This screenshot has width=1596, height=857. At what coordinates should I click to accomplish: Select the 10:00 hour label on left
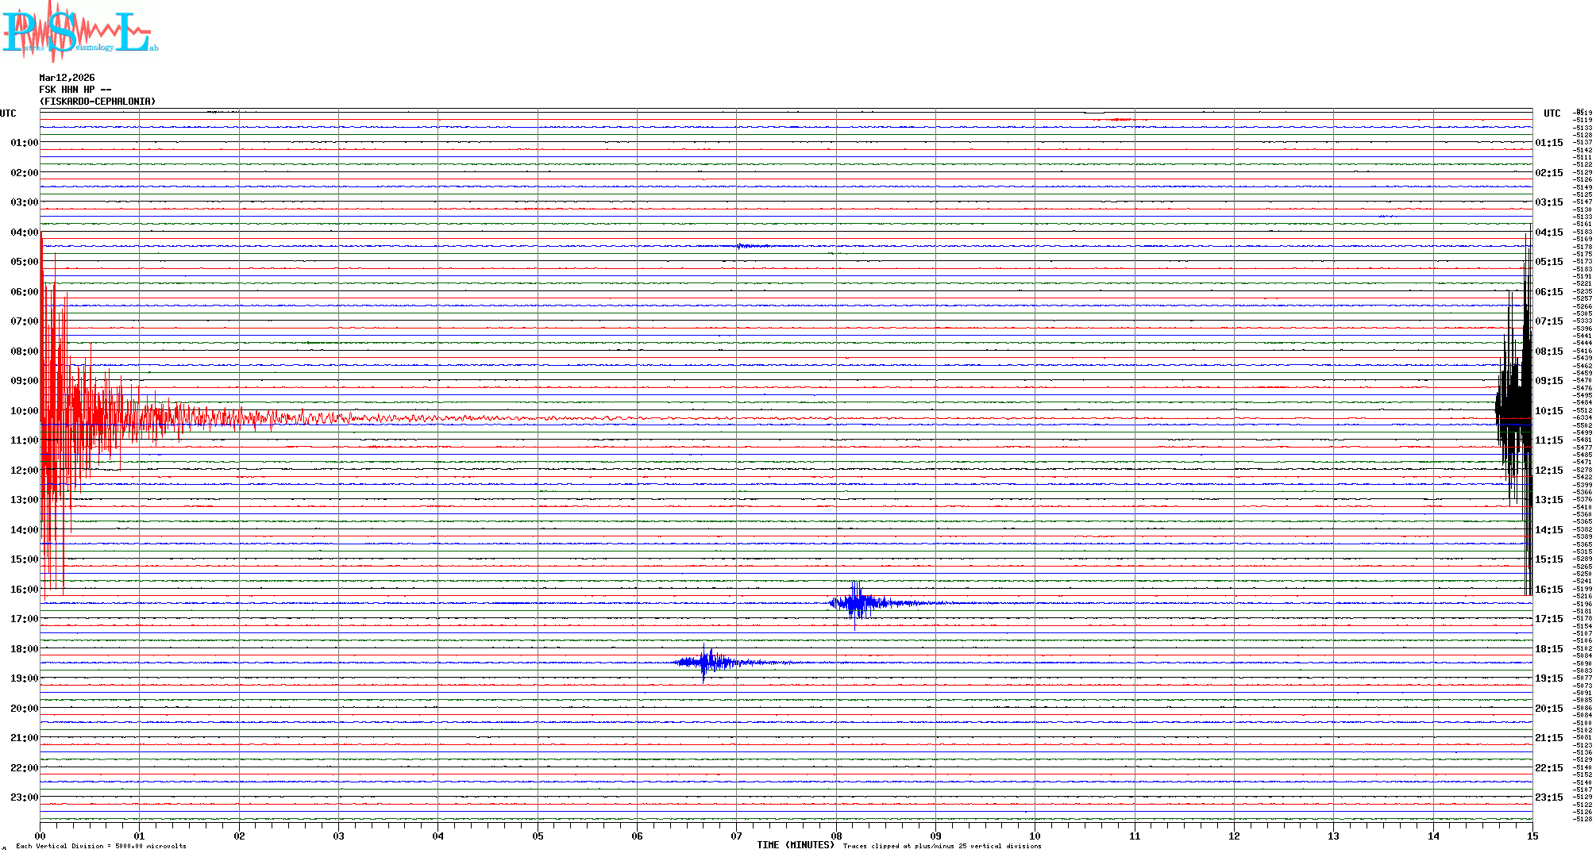(24, 411)
